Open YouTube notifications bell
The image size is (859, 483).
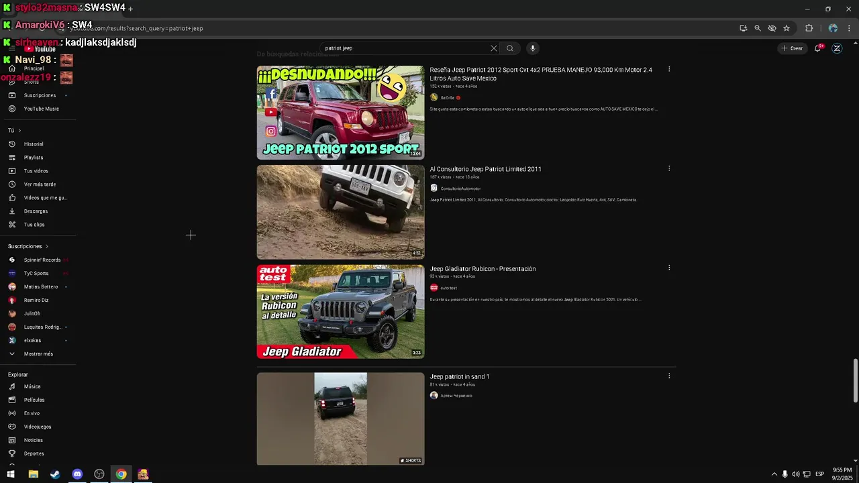coord(819,48)
